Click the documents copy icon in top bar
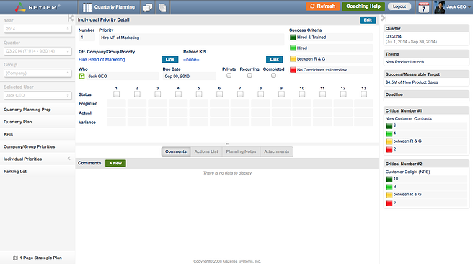 point(162,7)
